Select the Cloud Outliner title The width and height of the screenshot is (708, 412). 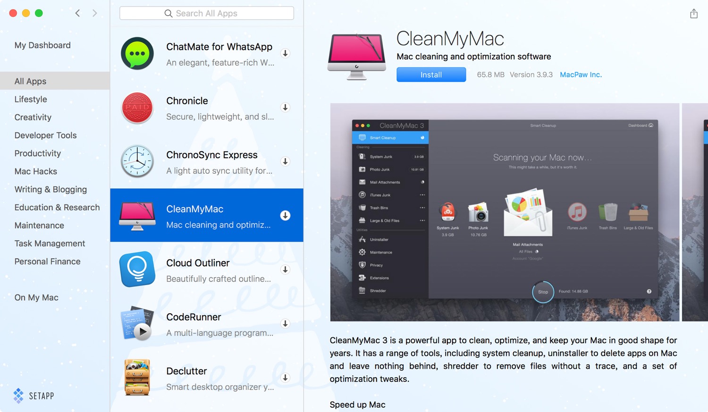click(x=198, y=263)
